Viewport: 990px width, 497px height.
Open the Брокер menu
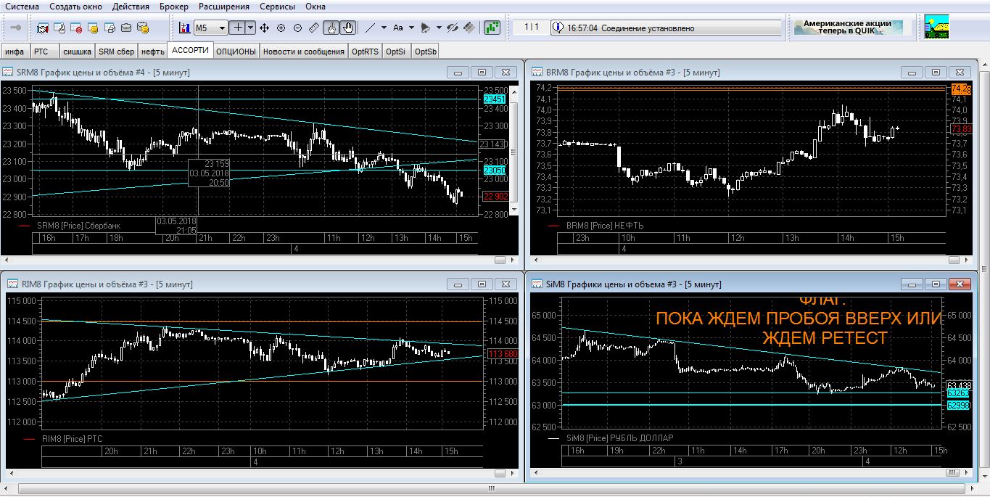pos(174,7)
